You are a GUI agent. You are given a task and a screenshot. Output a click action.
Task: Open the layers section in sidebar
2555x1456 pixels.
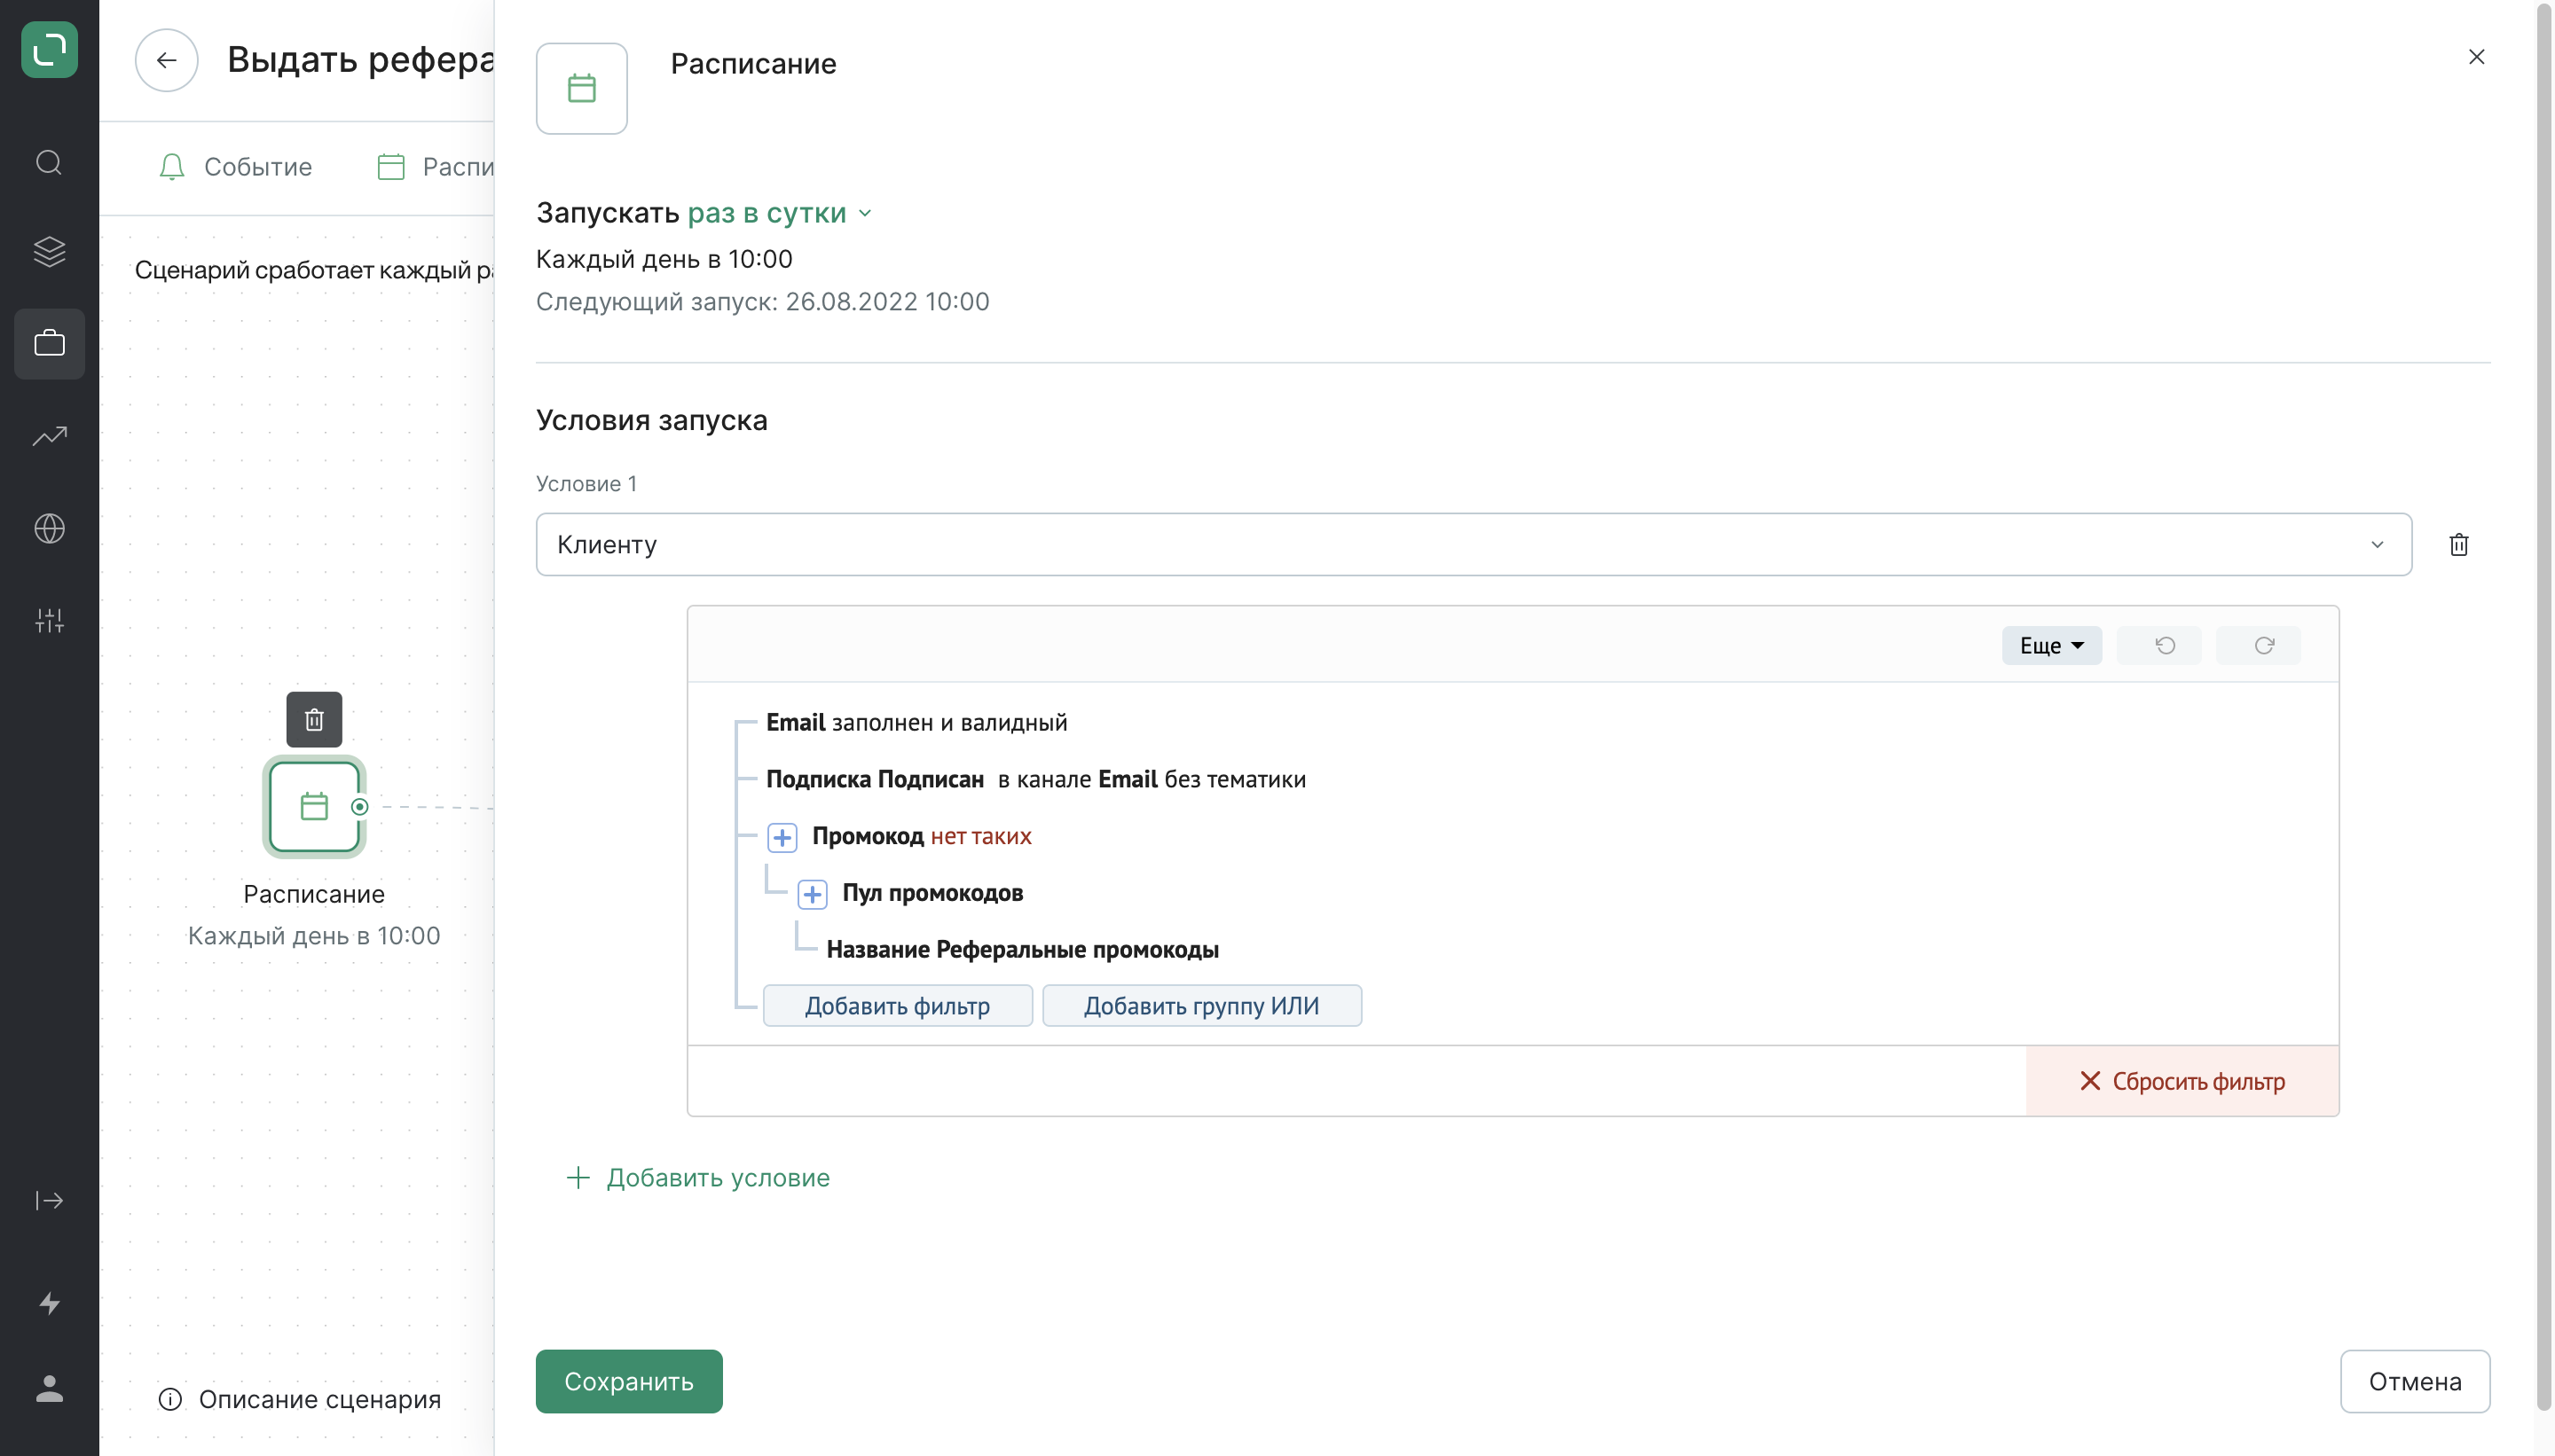[x=49, y=251]
